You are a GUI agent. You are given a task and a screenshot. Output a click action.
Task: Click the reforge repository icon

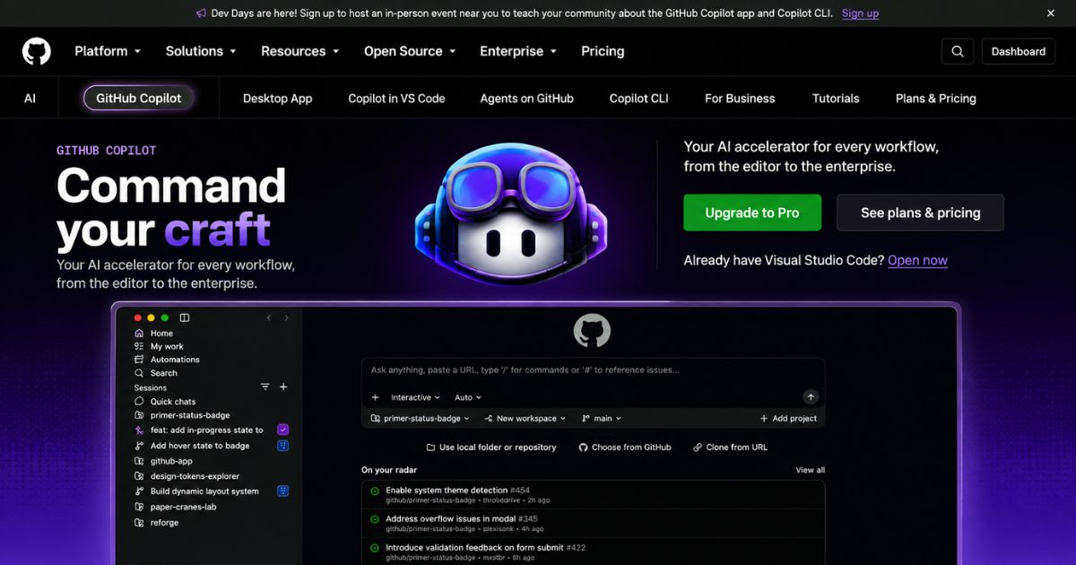[139, 522]
